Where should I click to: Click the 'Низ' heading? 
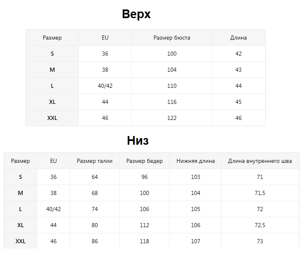click(138, 141)
